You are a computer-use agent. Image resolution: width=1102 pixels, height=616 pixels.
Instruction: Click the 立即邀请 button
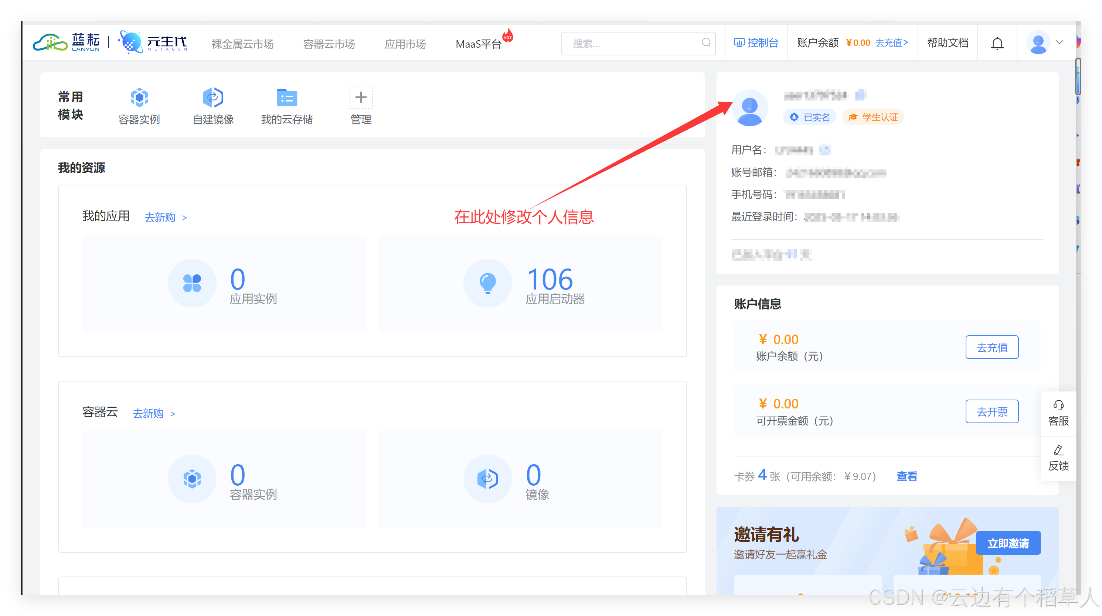click(1008, 543)
